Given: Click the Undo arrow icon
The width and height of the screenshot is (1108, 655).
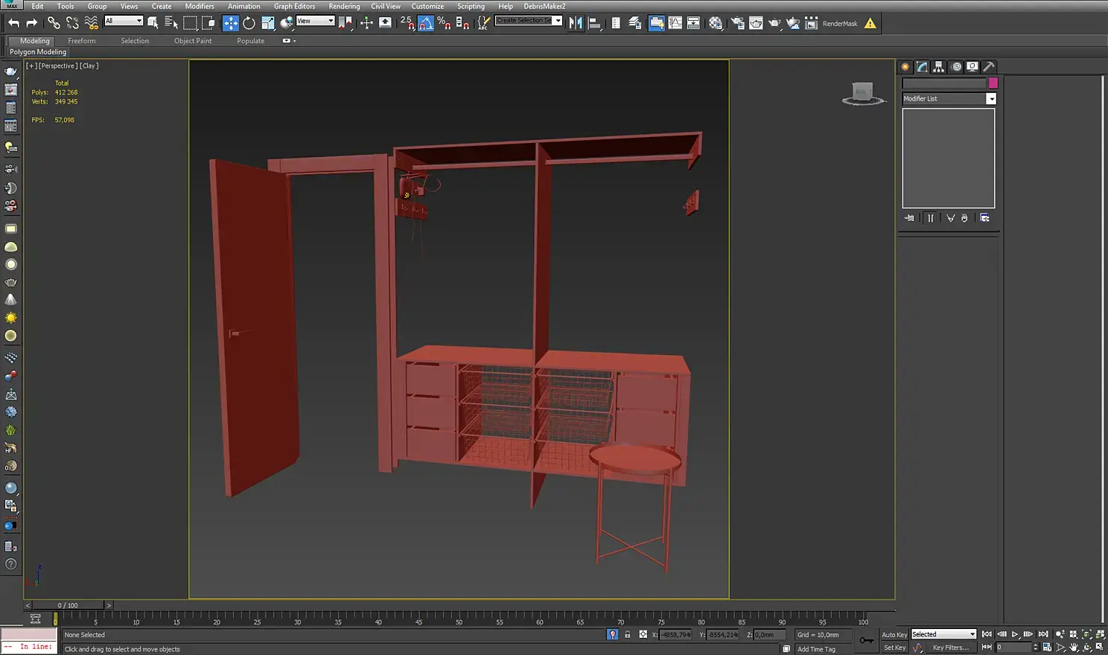Looking at the screenshot, I should [x=13, y=23].
